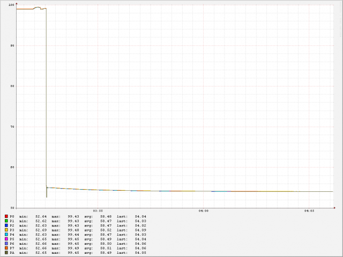Click the 70 value on the y-axis
343x257 pixels.
[x=12, y=127]
